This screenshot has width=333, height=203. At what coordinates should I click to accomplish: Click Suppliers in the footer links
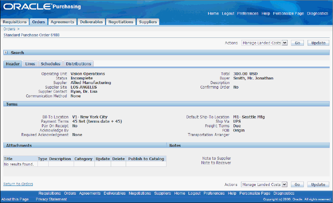coord(162,193)
